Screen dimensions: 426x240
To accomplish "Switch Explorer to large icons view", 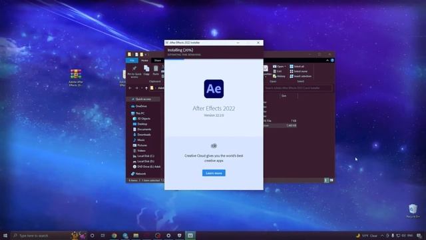I will point(331,180).
